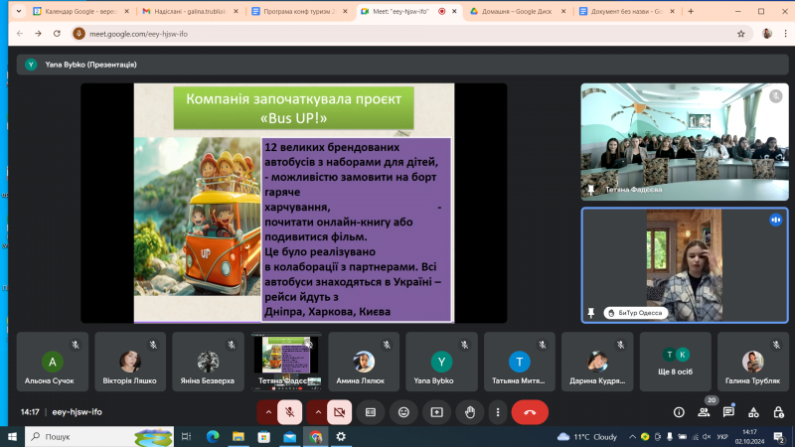
Task: Select the Амина Лялюк participant tile
Action: [x=364, y=362]
